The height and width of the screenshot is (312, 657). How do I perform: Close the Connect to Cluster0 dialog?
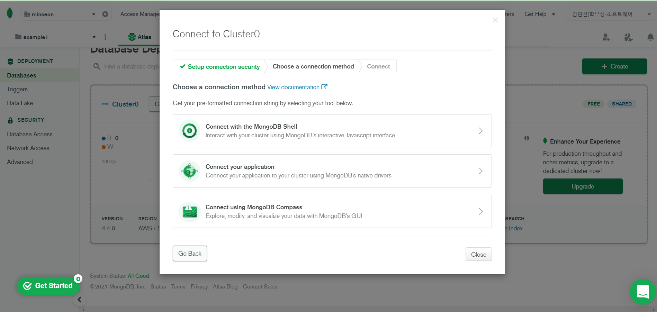click(x=495, y=20)
